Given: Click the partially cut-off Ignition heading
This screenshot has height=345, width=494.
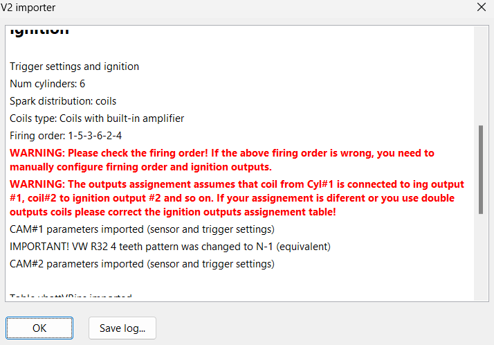Looking at the screenshot, I should (39, 31).
